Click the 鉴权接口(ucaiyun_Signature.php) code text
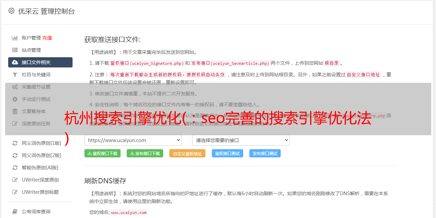 (x=147, y=63)
